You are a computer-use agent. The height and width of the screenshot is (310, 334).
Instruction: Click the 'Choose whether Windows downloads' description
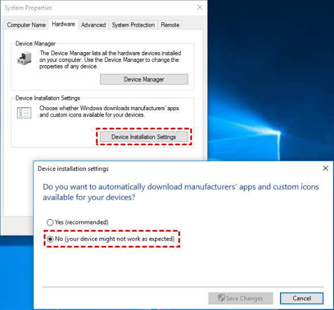(109, 111)
